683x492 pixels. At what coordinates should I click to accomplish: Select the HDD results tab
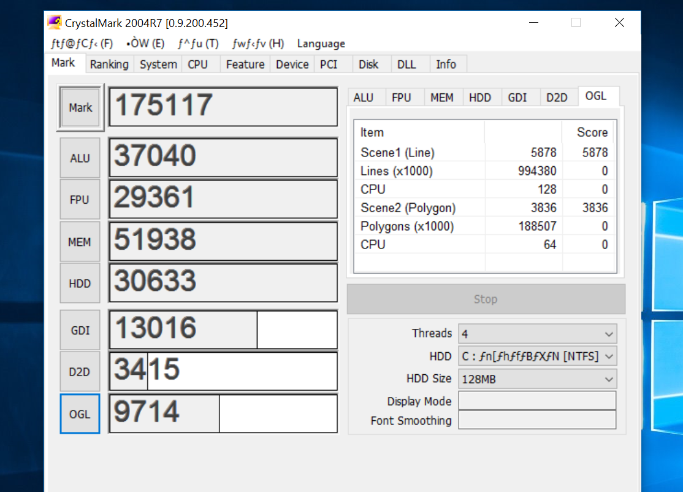point(480,98)
